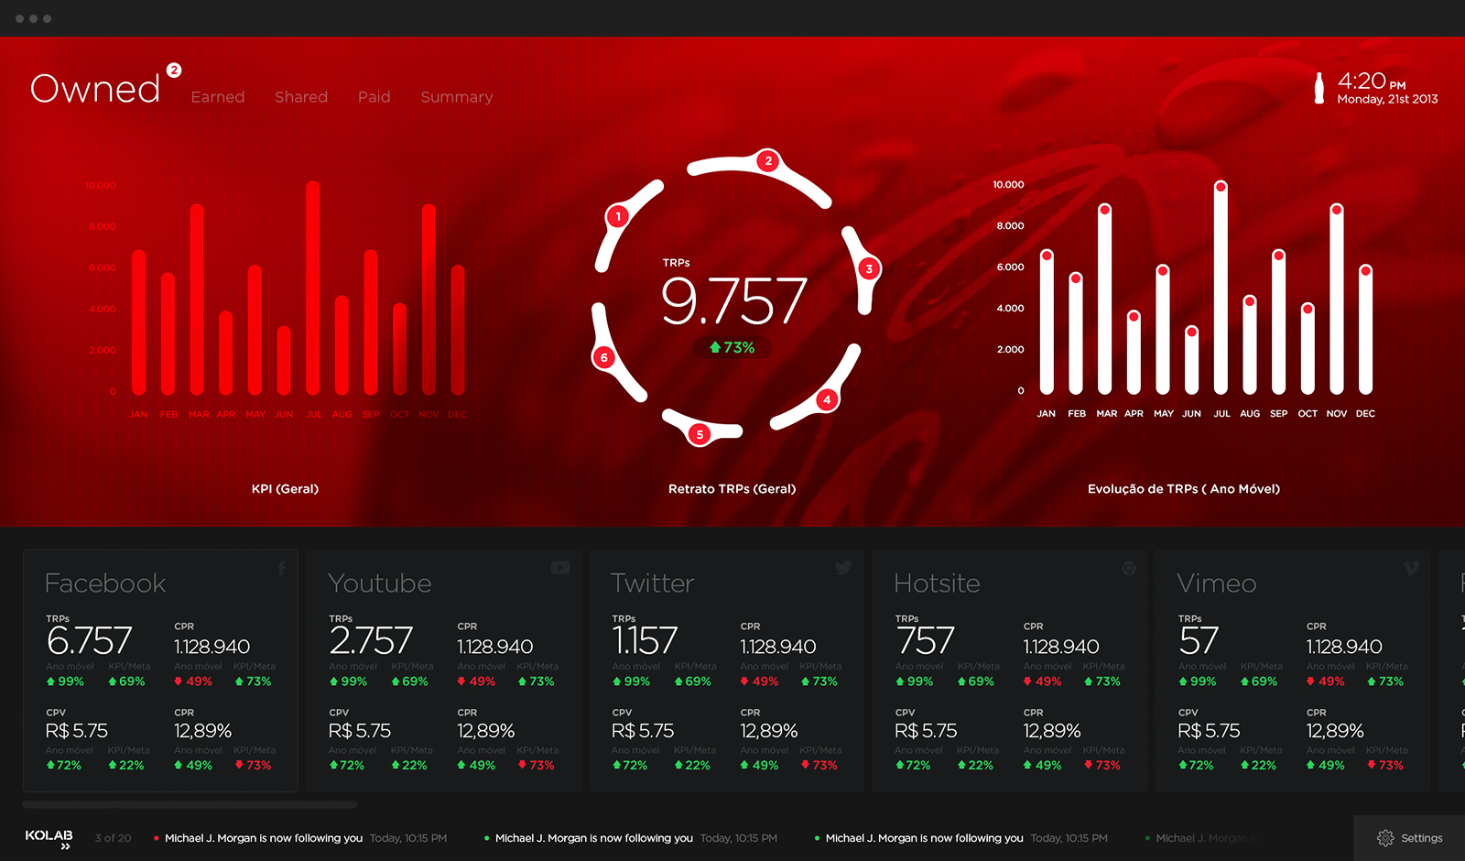
Task: Click Twitter CPR value 12,89%
Action: (x=769, y=731)
